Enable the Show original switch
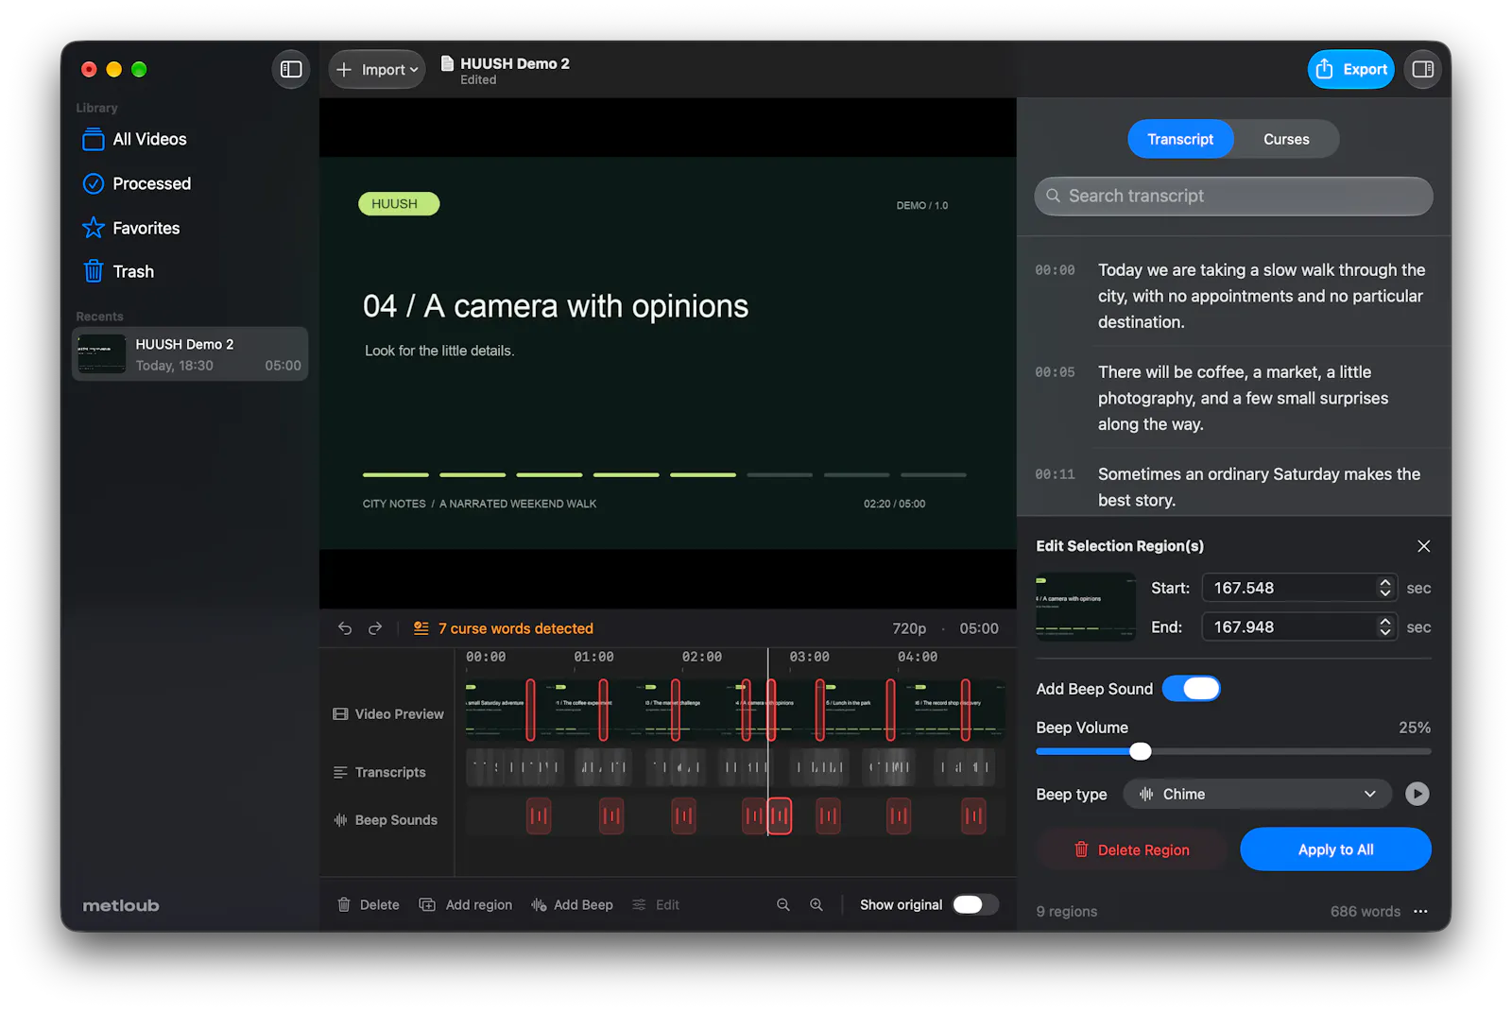Image resolution: width=1512 pixels, height=1012 pixels. (975, 904)
